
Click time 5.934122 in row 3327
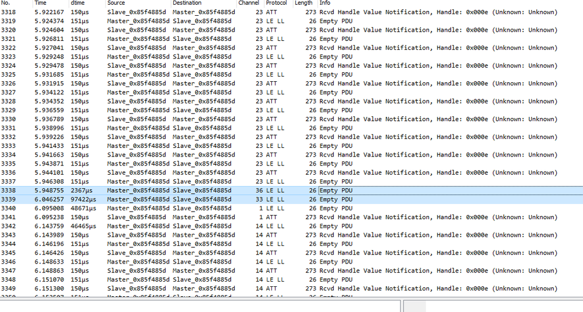[49, 93]
